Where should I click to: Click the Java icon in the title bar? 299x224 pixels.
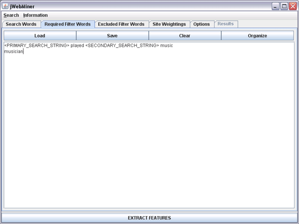tap(6, 6)
